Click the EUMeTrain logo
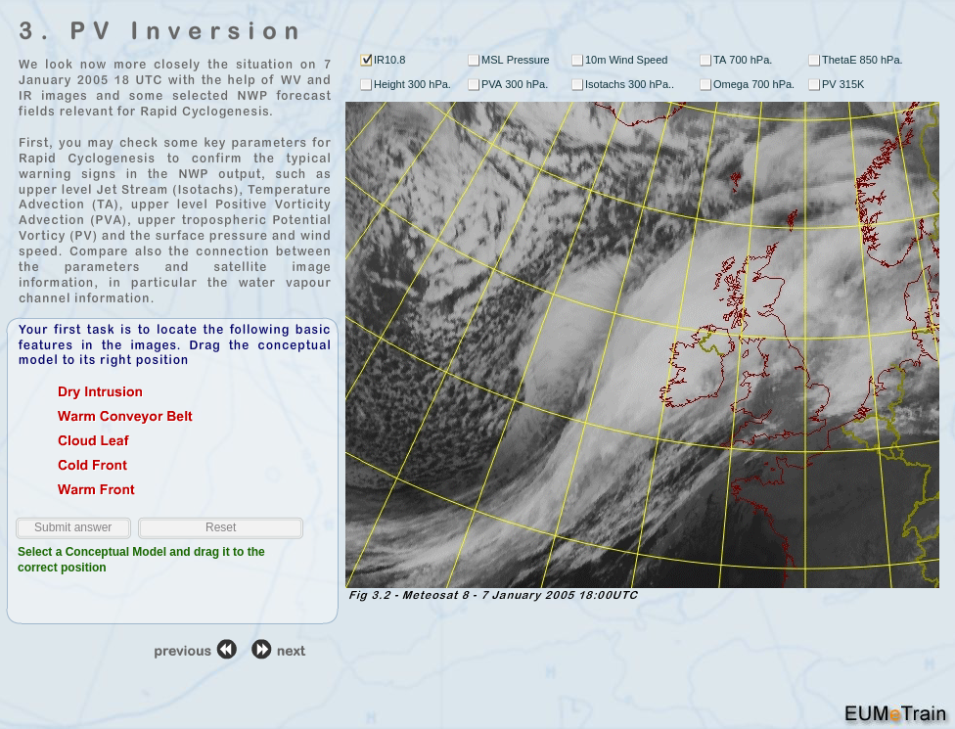This screenshot has height=729, width=955. click(x=894, y=713)
